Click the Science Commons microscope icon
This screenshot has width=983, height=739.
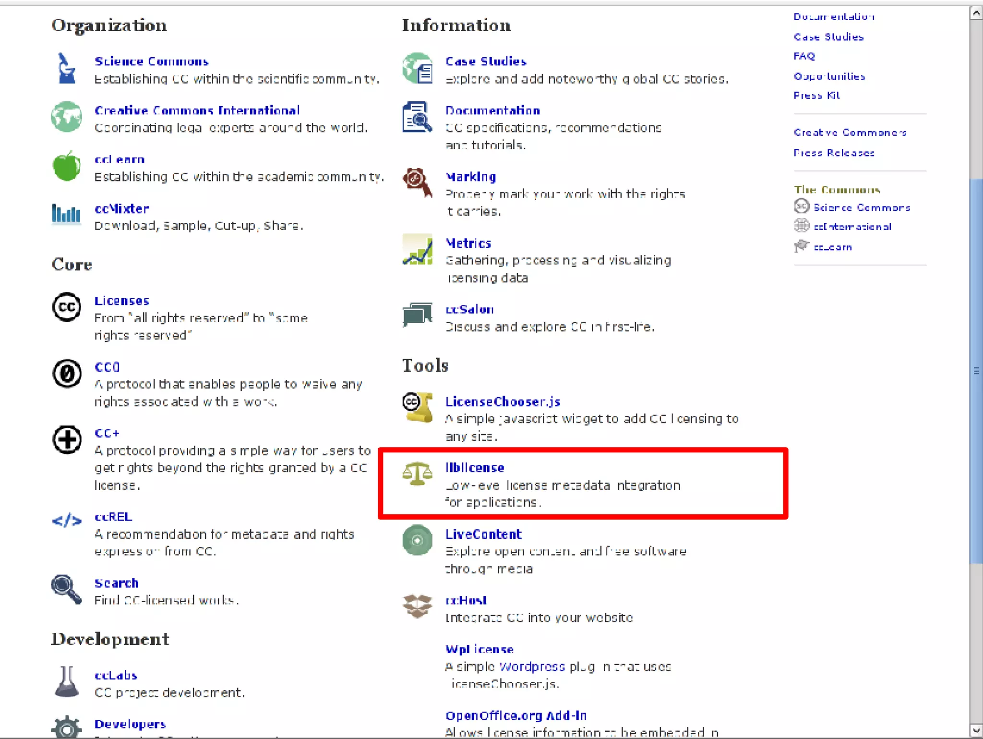[66, 69]
